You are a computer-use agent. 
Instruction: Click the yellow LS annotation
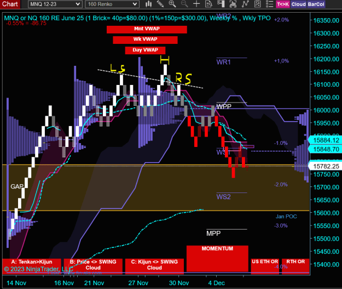[x=117, y=68]
